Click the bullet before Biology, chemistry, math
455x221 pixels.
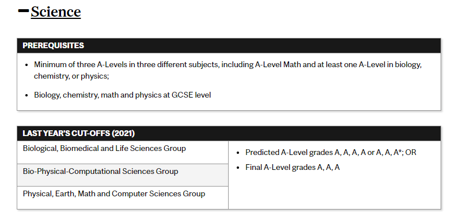[26, 95]
